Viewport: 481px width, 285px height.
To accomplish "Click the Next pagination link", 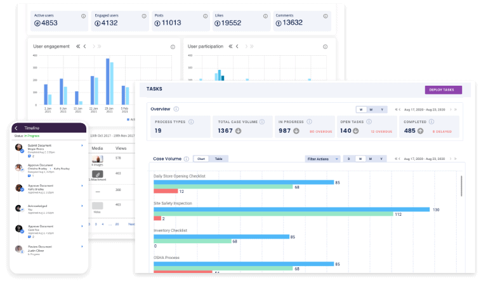I will pos(131,224).
